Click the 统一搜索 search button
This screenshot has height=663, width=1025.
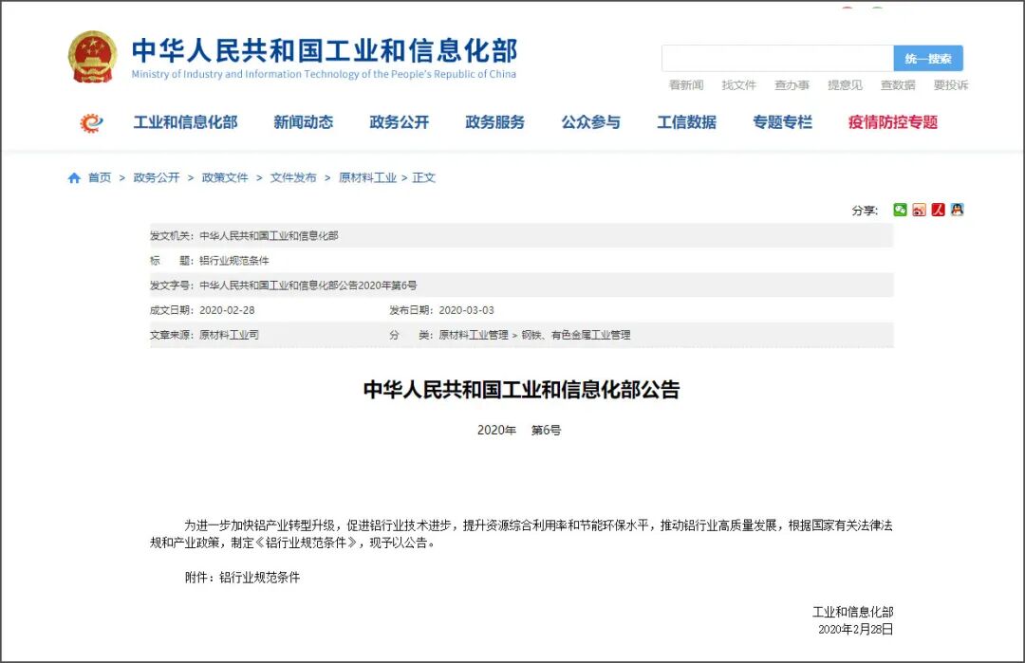click(928, 59)
